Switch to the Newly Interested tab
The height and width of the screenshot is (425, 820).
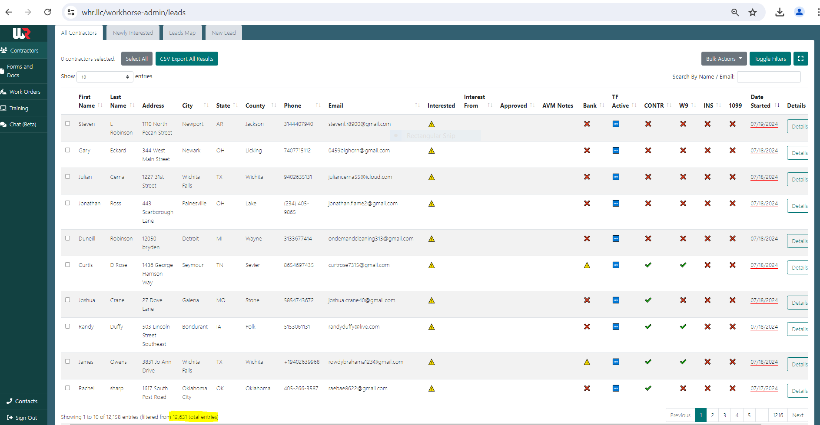[x=133, y=33]
